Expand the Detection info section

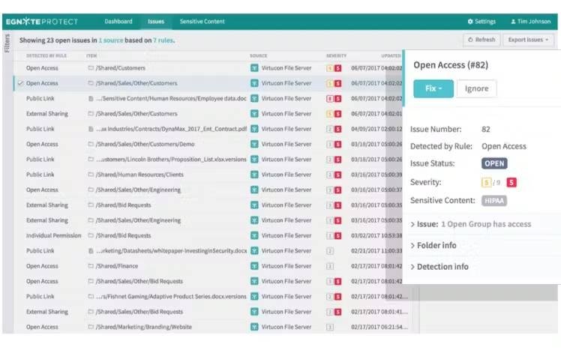point(439,267)
